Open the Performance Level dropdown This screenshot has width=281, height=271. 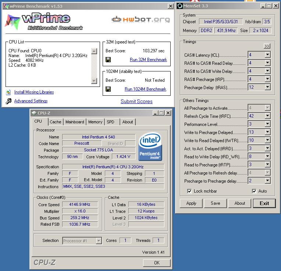point(267,124)
